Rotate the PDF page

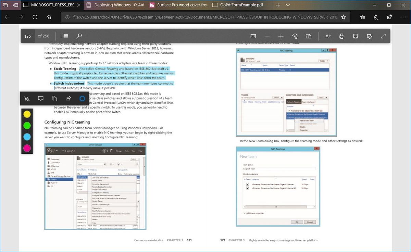(x=295, y=36)
